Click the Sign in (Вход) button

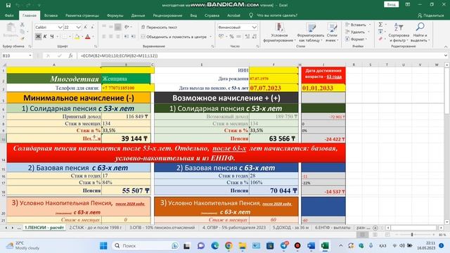pos(391,4)
